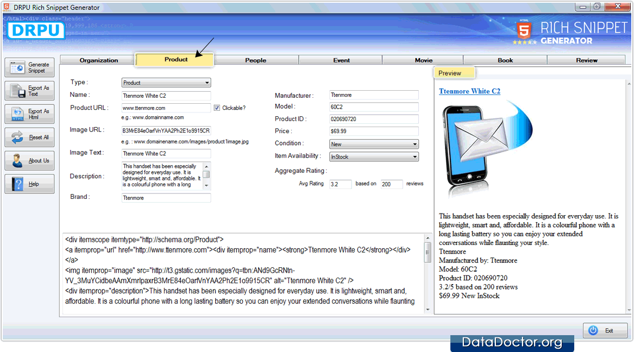Click the About Us label

[x=39, y=160]
